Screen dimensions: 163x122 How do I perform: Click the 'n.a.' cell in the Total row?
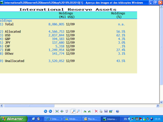121,24
